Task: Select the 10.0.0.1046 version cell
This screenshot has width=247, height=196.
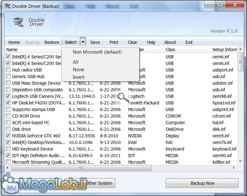Action: click(81, 142)
